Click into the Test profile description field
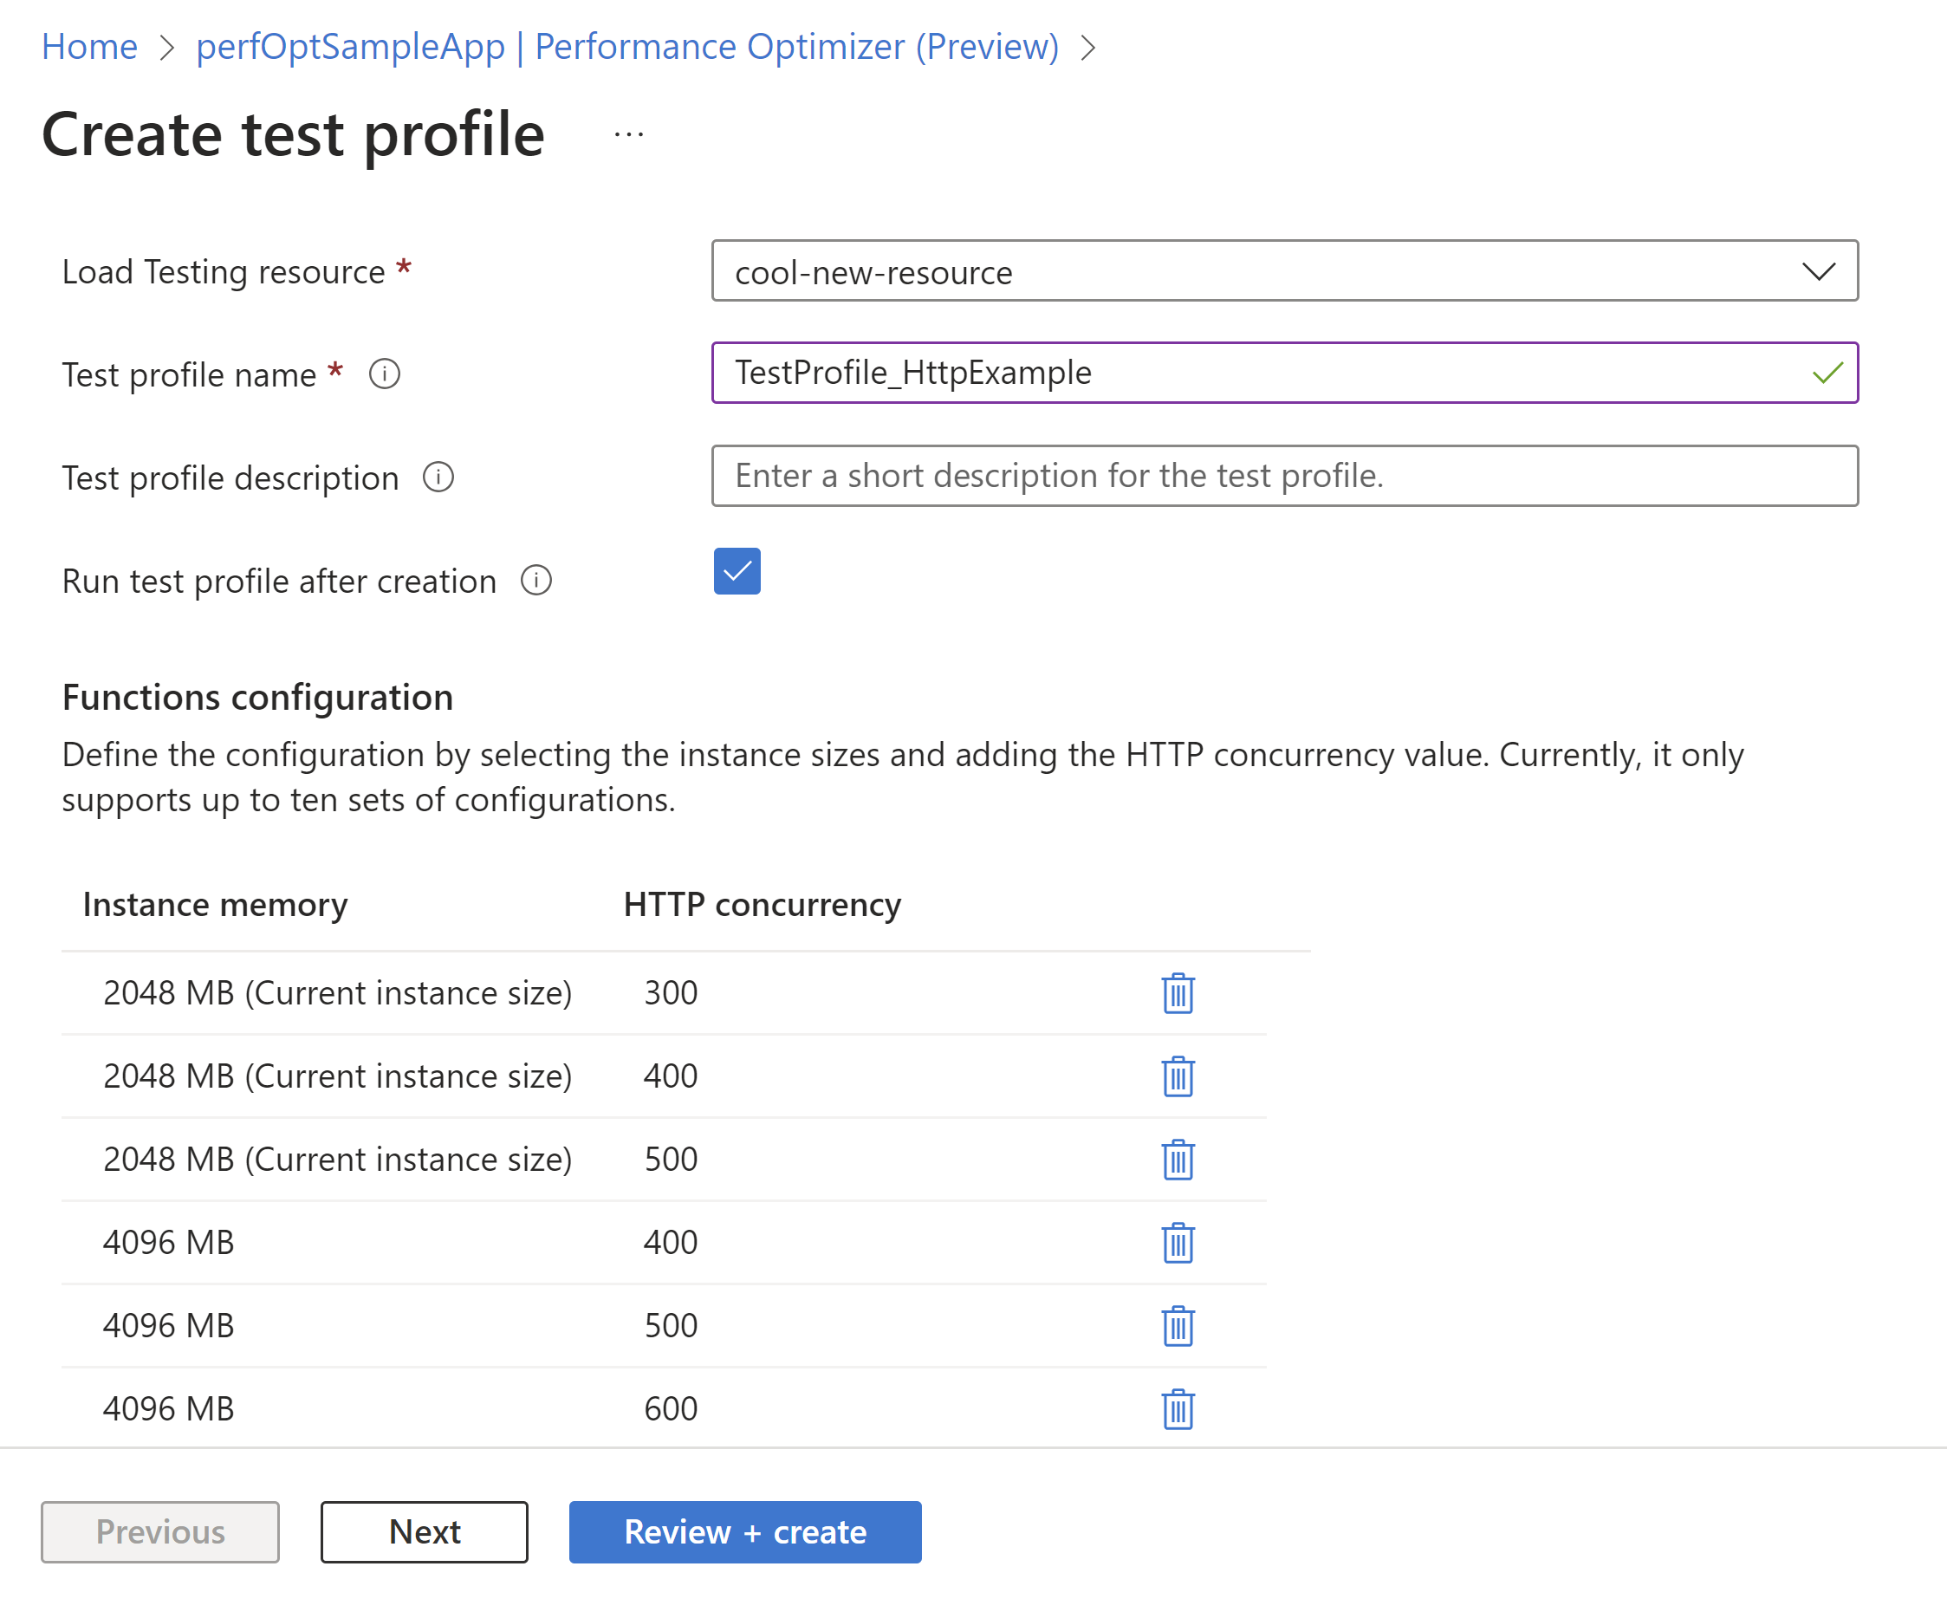 click(1284, 476)
